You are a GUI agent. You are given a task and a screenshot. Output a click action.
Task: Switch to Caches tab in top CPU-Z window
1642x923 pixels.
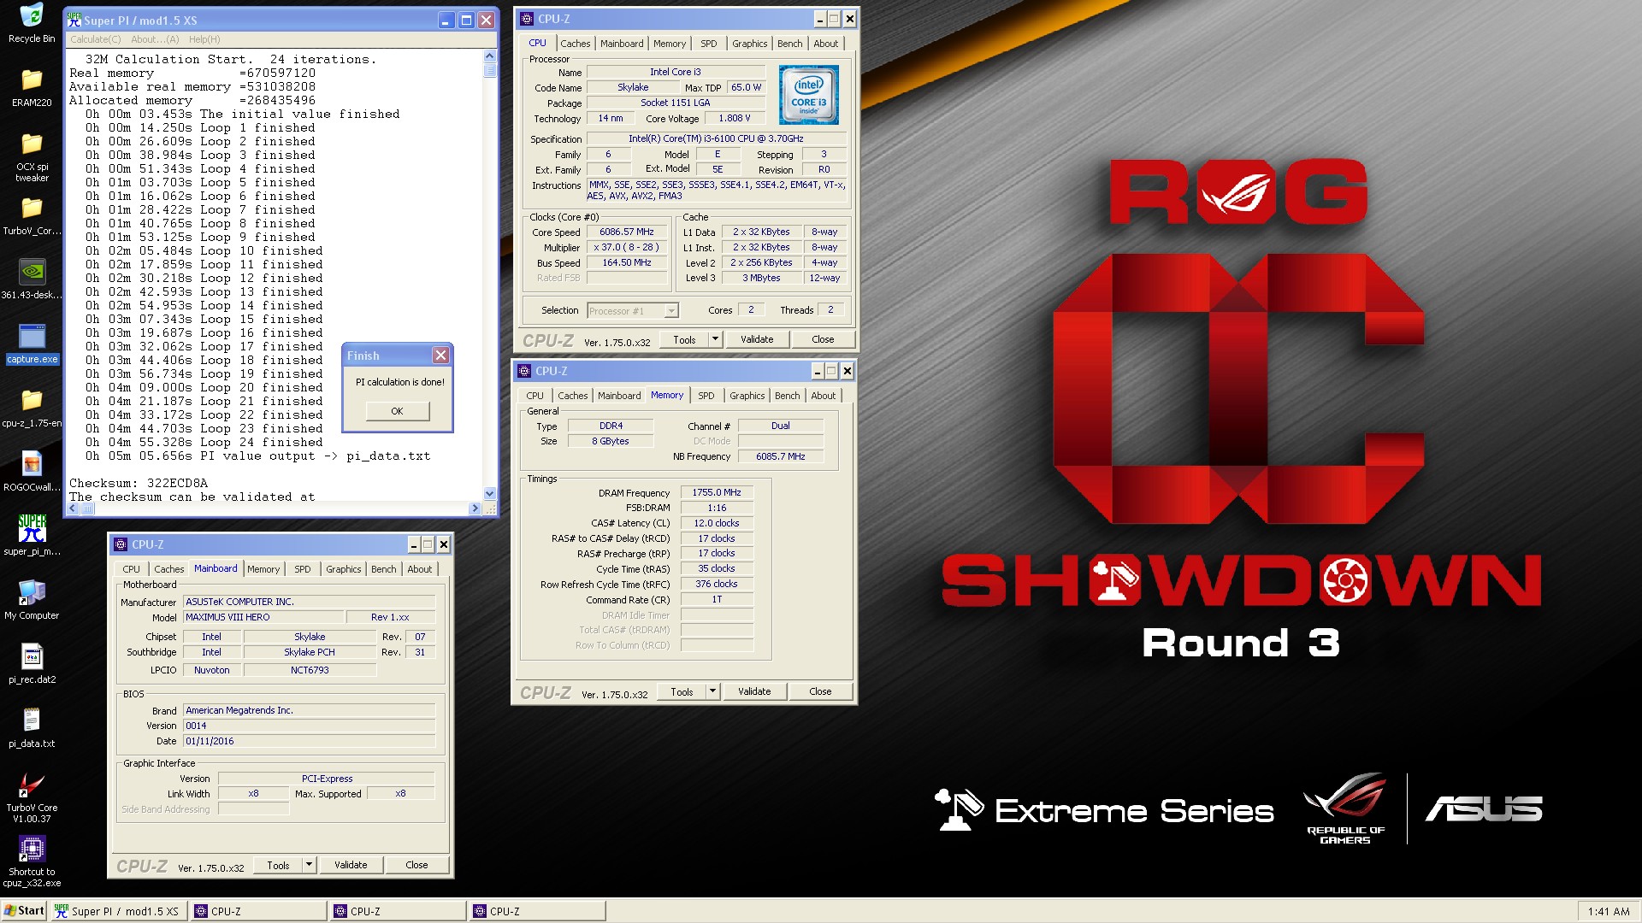(576, 44)
